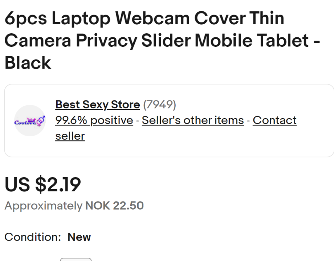This screenshot has width=334, height=261.
Task: Open seller contact options via Contact seller
Action: tap(274, 120)
